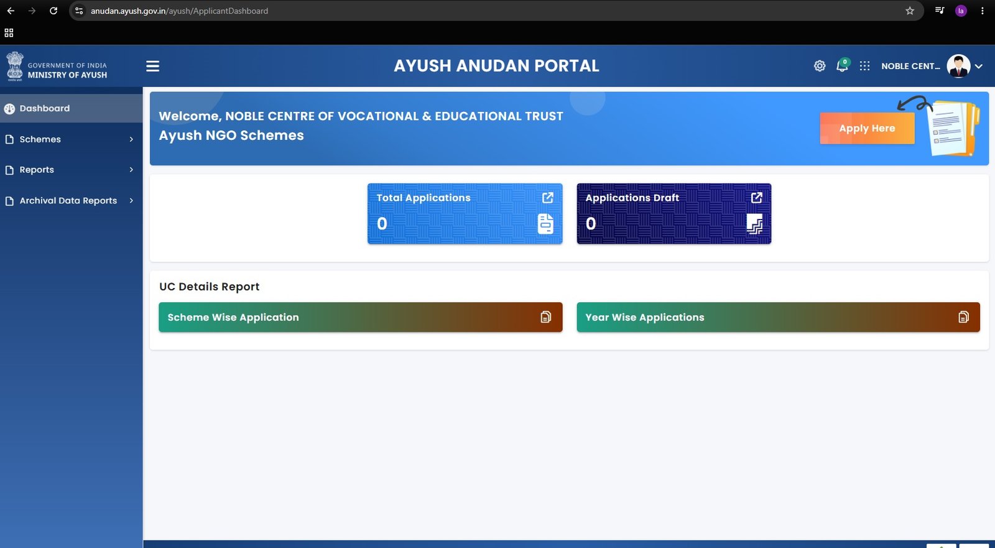
Task: Click the Schemes document icon
Action: tap(9, 139)
